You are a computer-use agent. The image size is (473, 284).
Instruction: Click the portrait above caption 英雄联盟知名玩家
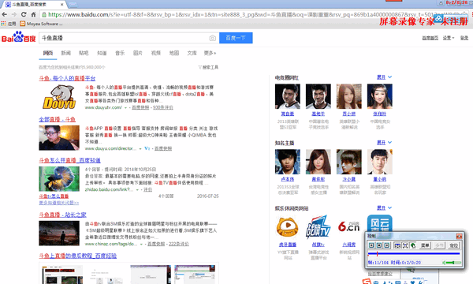[x=380, y=162]
